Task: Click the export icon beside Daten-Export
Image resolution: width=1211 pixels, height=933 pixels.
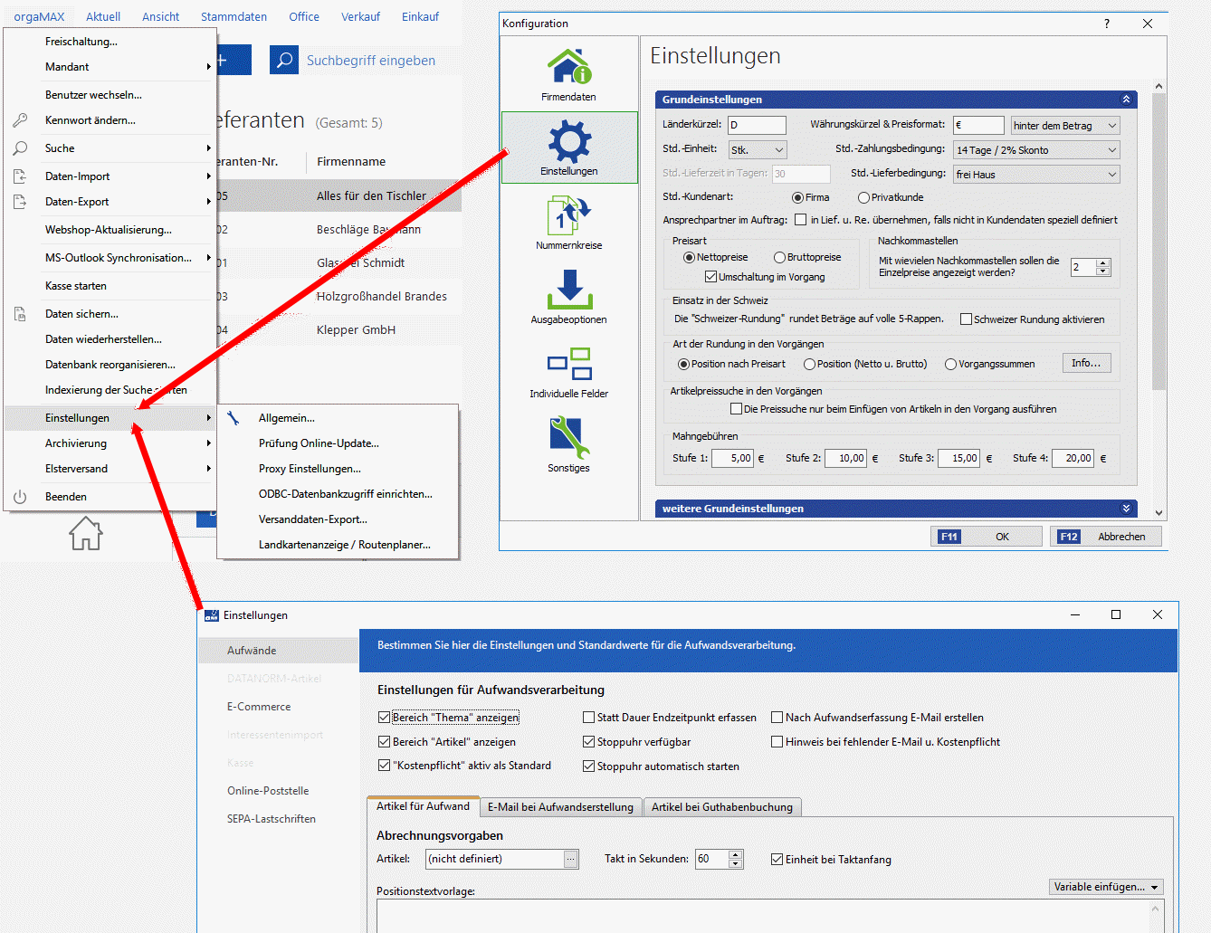Action: [20, 202]
